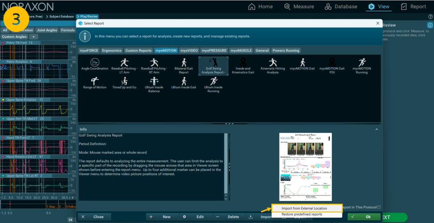Select the Formula filter tab
The height and width of the screenshot is (223, 434).
click(x=68, y=30)
